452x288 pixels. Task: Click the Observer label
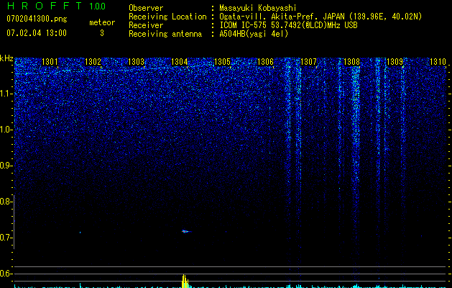pyautogui.click(x=146, y=8)
